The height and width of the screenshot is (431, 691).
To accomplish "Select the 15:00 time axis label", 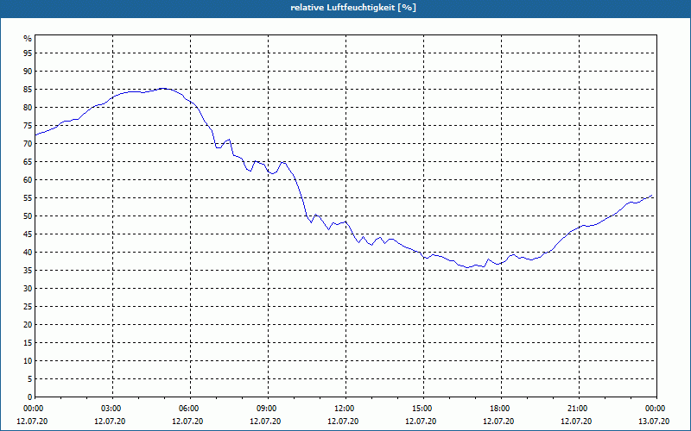I will 423,409.
